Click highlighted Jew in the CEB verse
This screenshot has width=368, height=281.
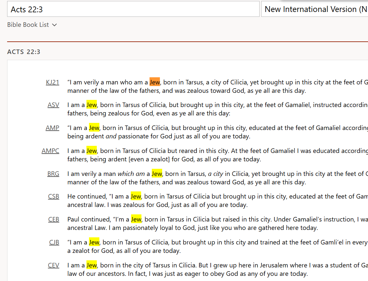coord(136,219)
